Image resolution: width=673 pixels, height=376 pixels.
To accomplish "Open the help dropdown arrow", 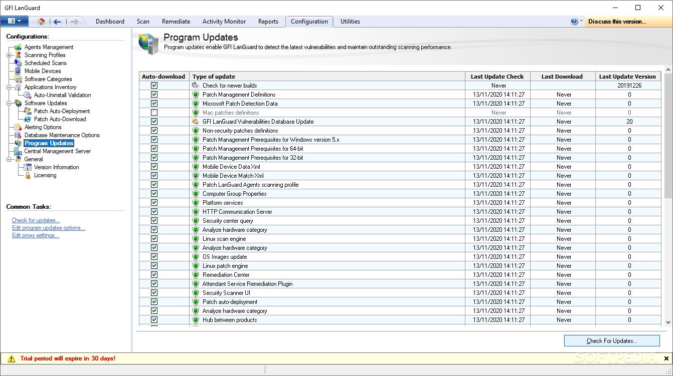I will pos(581,22).
